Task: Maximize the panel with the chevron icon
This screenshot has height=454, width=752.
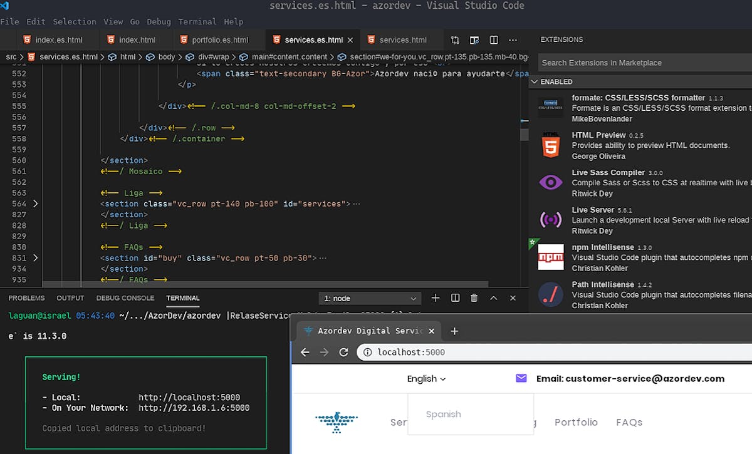Action: pos(494,297)
